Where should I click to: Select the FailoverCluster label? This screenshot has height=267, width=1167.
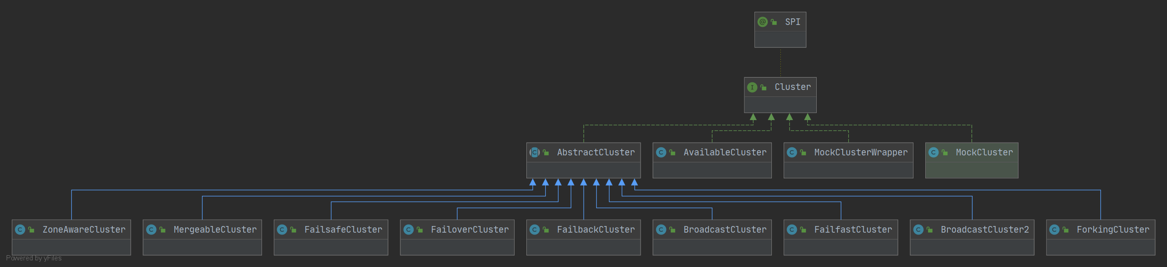coord(470,229)
